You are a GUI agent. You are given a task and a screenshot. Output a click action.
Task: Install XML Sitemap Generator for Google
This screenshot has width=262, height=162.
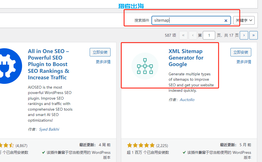(x=241, y=52)
